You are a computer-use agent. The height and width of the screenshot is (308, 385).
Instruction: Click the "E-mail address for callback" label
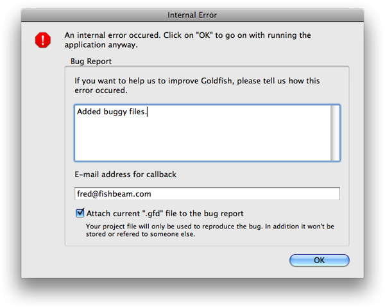(126, 175)
